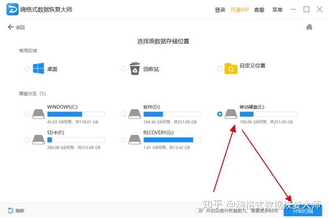Click the recycle bin 回收站 icon
This screenshot has width=329, height=218.
coord(135,68)
